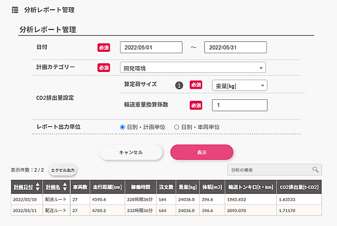Sort by 計画日付 arrows icon
337x226 pixels.
(38, 187)
